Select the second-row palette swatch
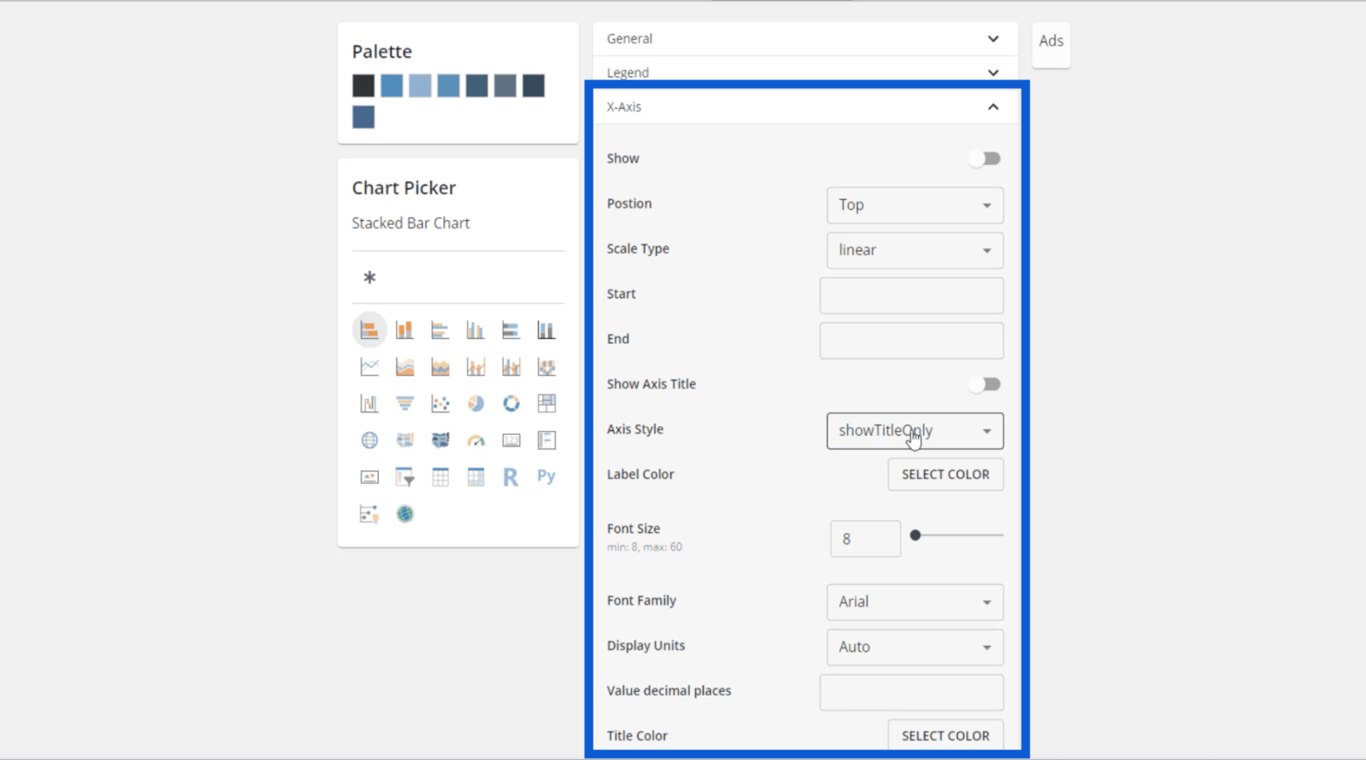The width and height of the screenshot is (1366, 760). [363, 117]
